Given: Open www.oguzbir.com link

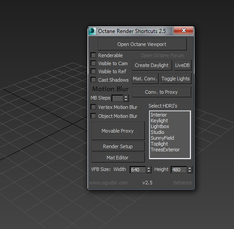Looking at the screenshot, I should point(108,183).
